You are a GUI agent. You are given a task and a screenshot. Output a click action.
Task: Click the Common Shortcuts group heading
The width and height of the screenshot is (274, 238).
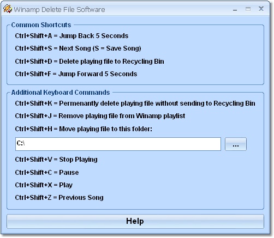[x=41, y=25]
